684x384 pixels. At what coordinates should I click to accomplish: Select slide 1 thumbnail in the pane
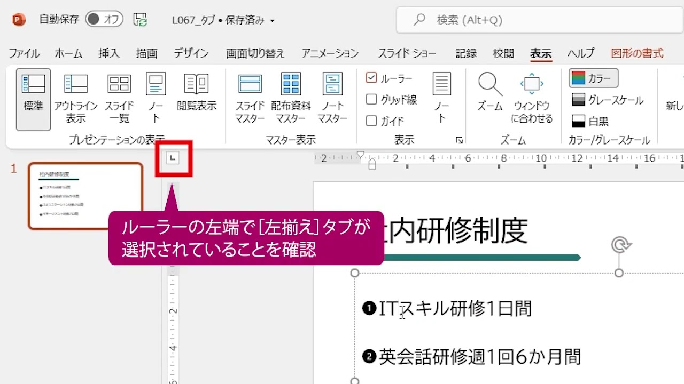85,195
